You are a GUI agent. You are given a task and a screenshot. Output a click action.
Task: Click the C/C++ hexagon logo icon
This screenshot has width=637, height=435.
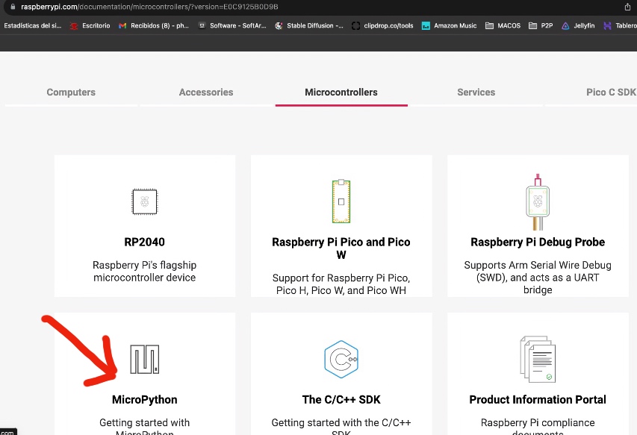click(x=341, y=359)
